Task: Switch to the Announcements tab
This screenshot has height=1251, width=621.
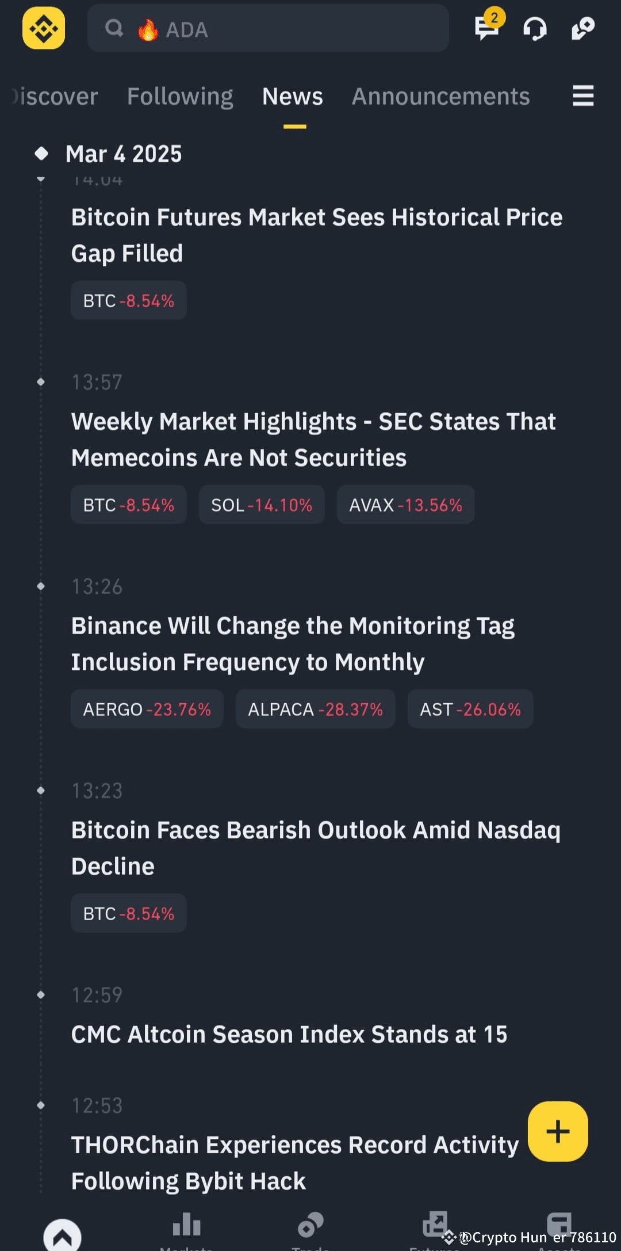Action: (440, 96)
